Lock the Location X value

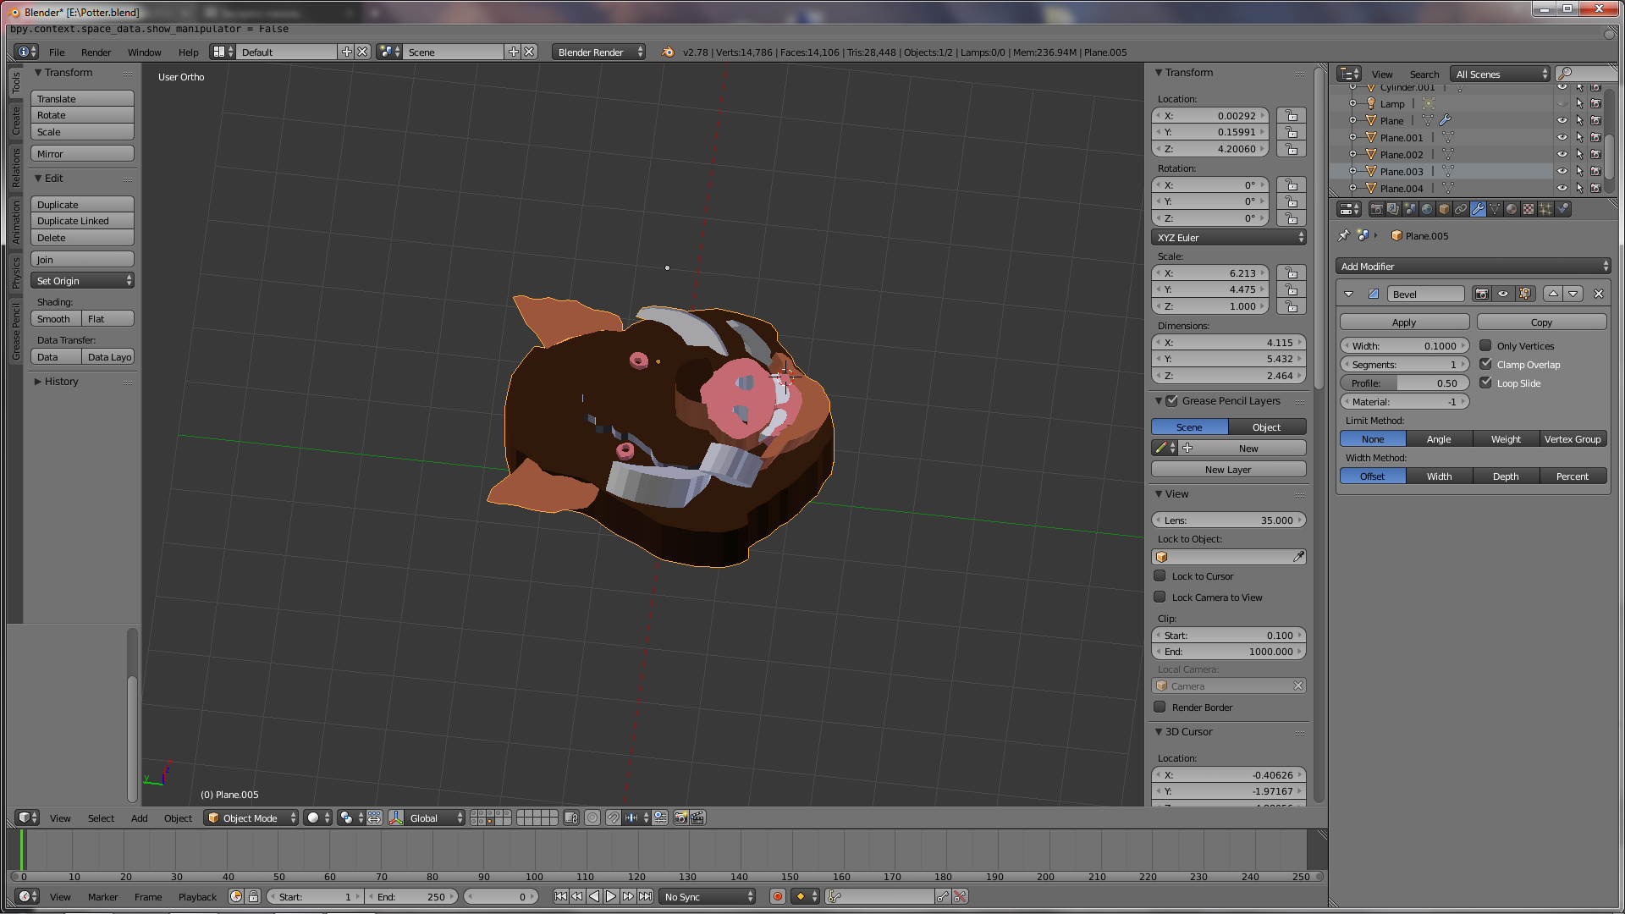click(1292, 116)
